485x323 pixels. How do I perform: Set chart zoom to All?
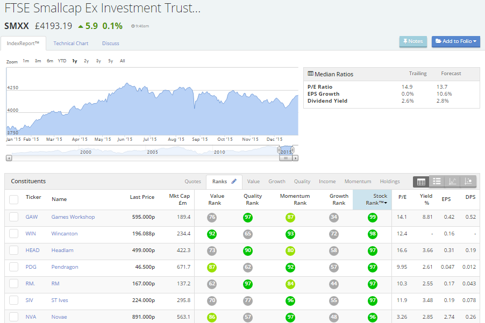123,61
